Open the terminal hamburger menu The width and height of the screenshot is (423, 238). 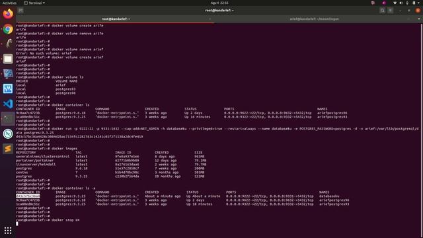coord(391,11)
